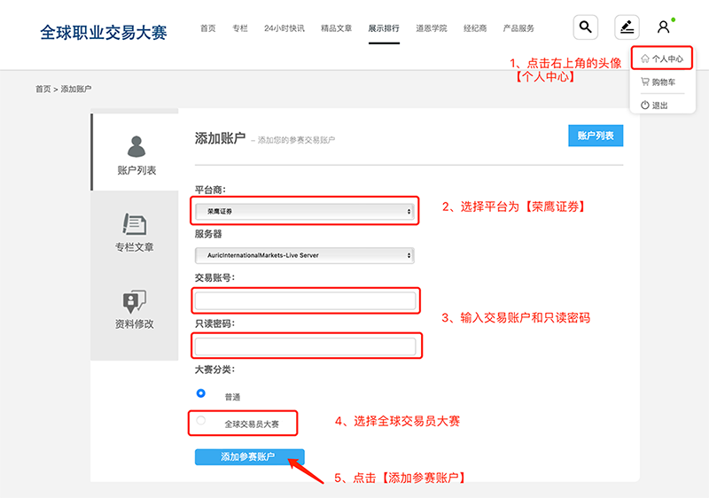Click the pen edit icon in header

627,27
